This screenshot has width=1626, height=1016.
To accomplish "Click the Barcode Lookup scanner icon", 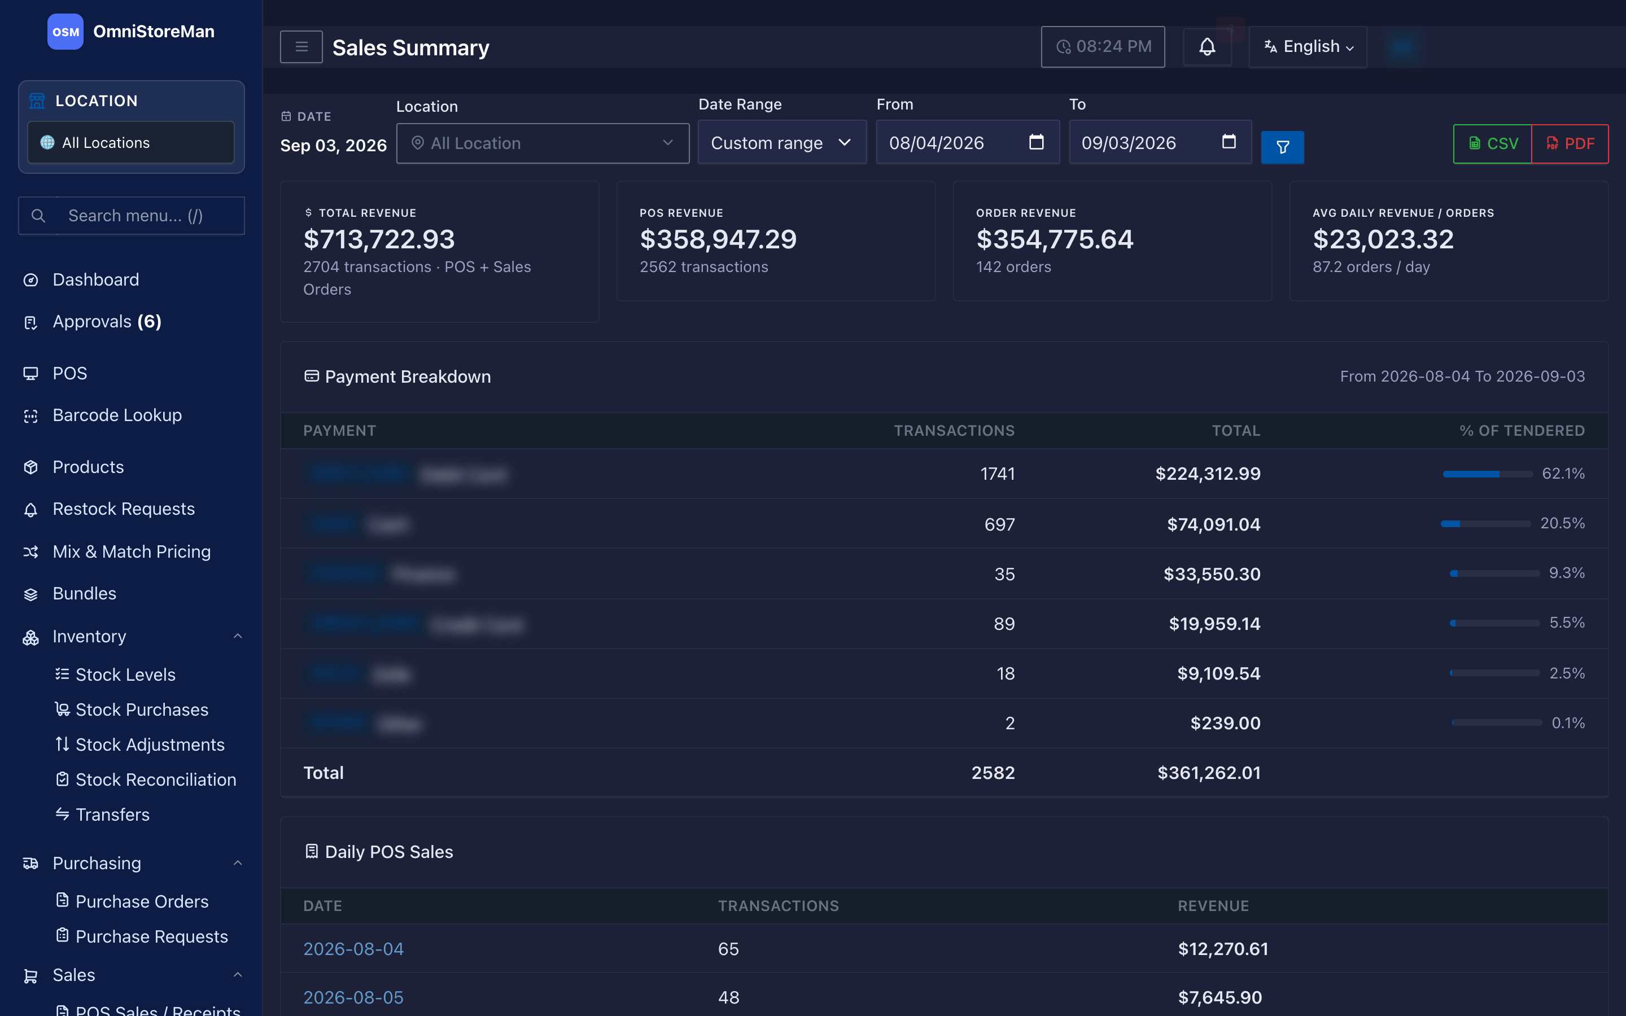I will click(x=30, y=416).
